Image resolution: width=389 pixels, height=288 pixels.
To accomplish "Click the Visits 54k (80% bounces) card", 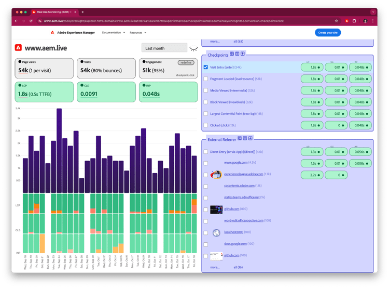I will click(106, 69).
